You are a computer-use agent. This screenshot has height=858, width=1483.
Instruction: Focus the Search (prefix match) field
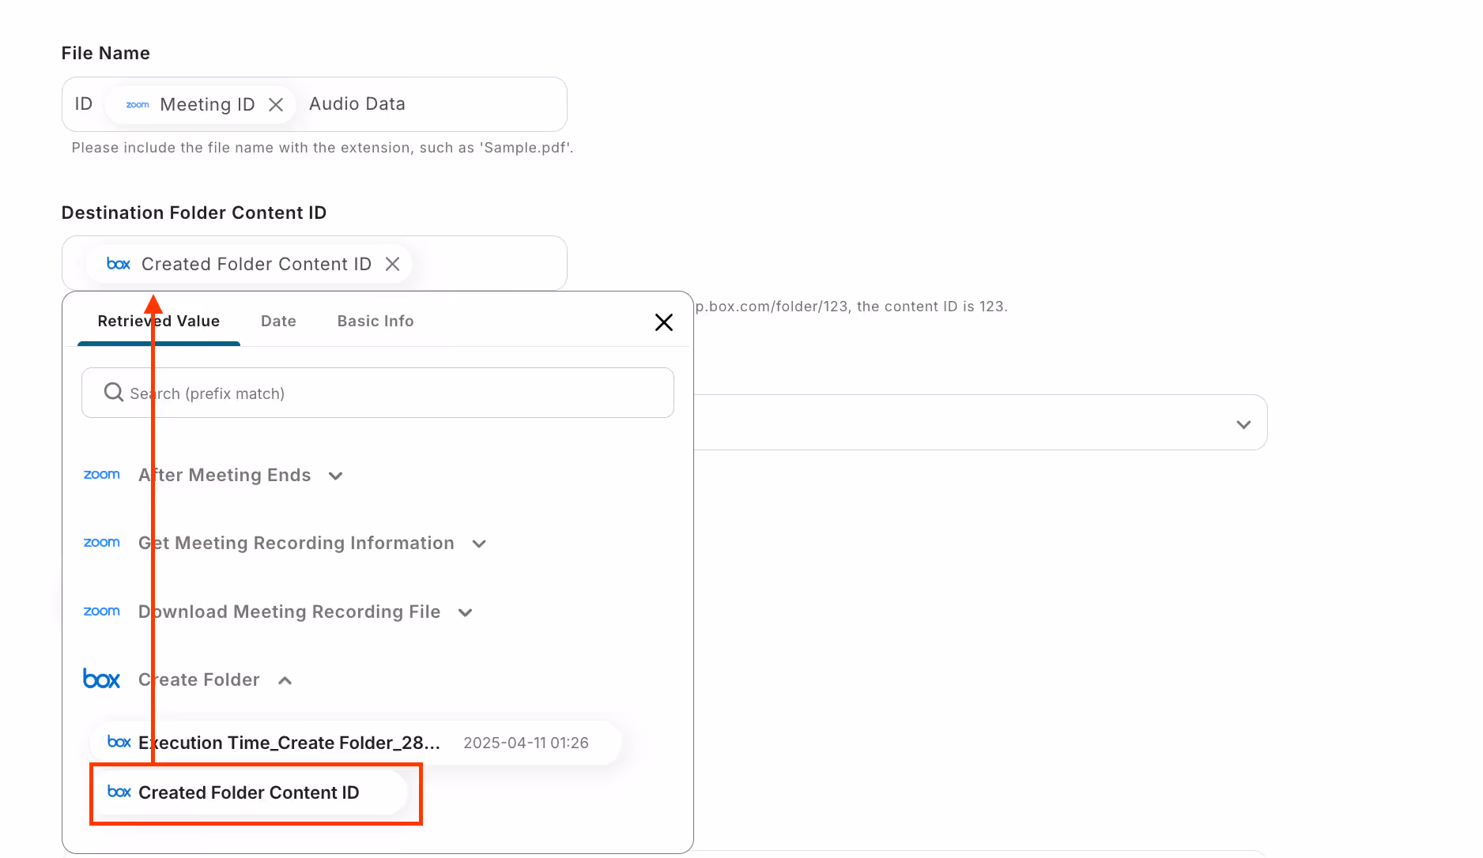pyautogui.click(x=378, y=393)
